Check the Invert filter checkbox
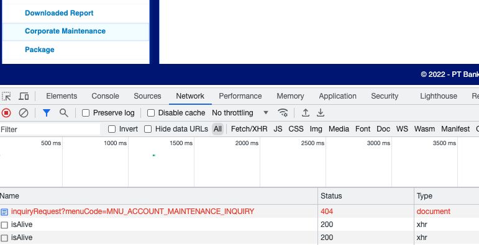The image size is (479, 245). point(112,129)
